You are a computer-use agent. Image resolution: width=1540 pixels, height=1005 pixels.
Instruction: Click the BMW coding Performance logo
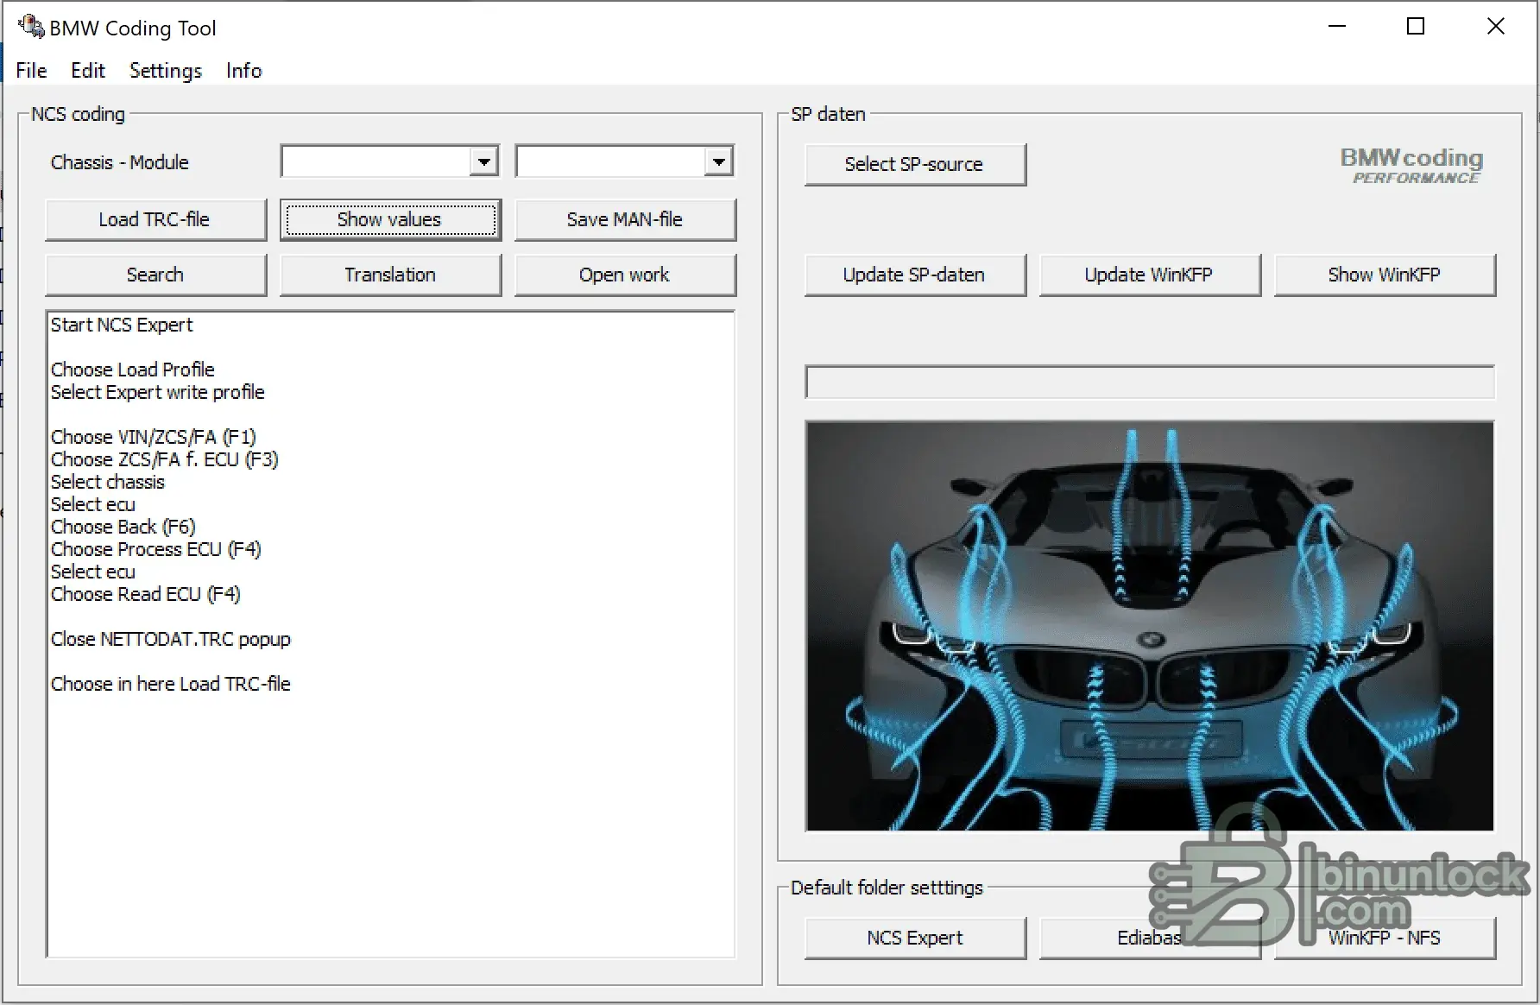click(1412, 165)
